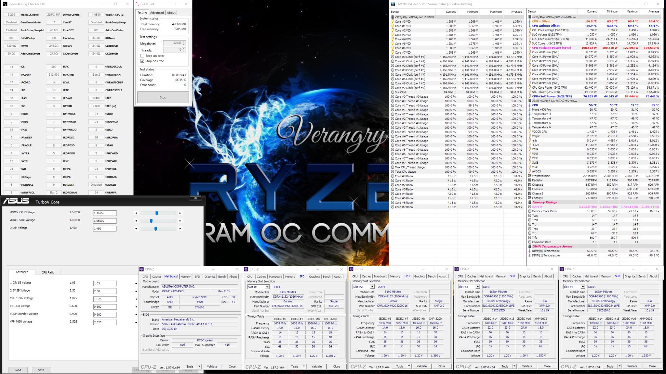This screenshot has height=374, width=666.
Task: Open the Slot #1 memory slot dropdown
Action: coord(267,287)
